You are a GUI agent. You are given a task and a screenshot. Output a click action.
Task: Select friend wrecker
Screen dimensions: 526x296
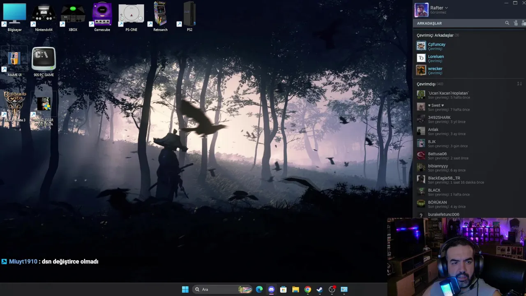coord(468,70)
